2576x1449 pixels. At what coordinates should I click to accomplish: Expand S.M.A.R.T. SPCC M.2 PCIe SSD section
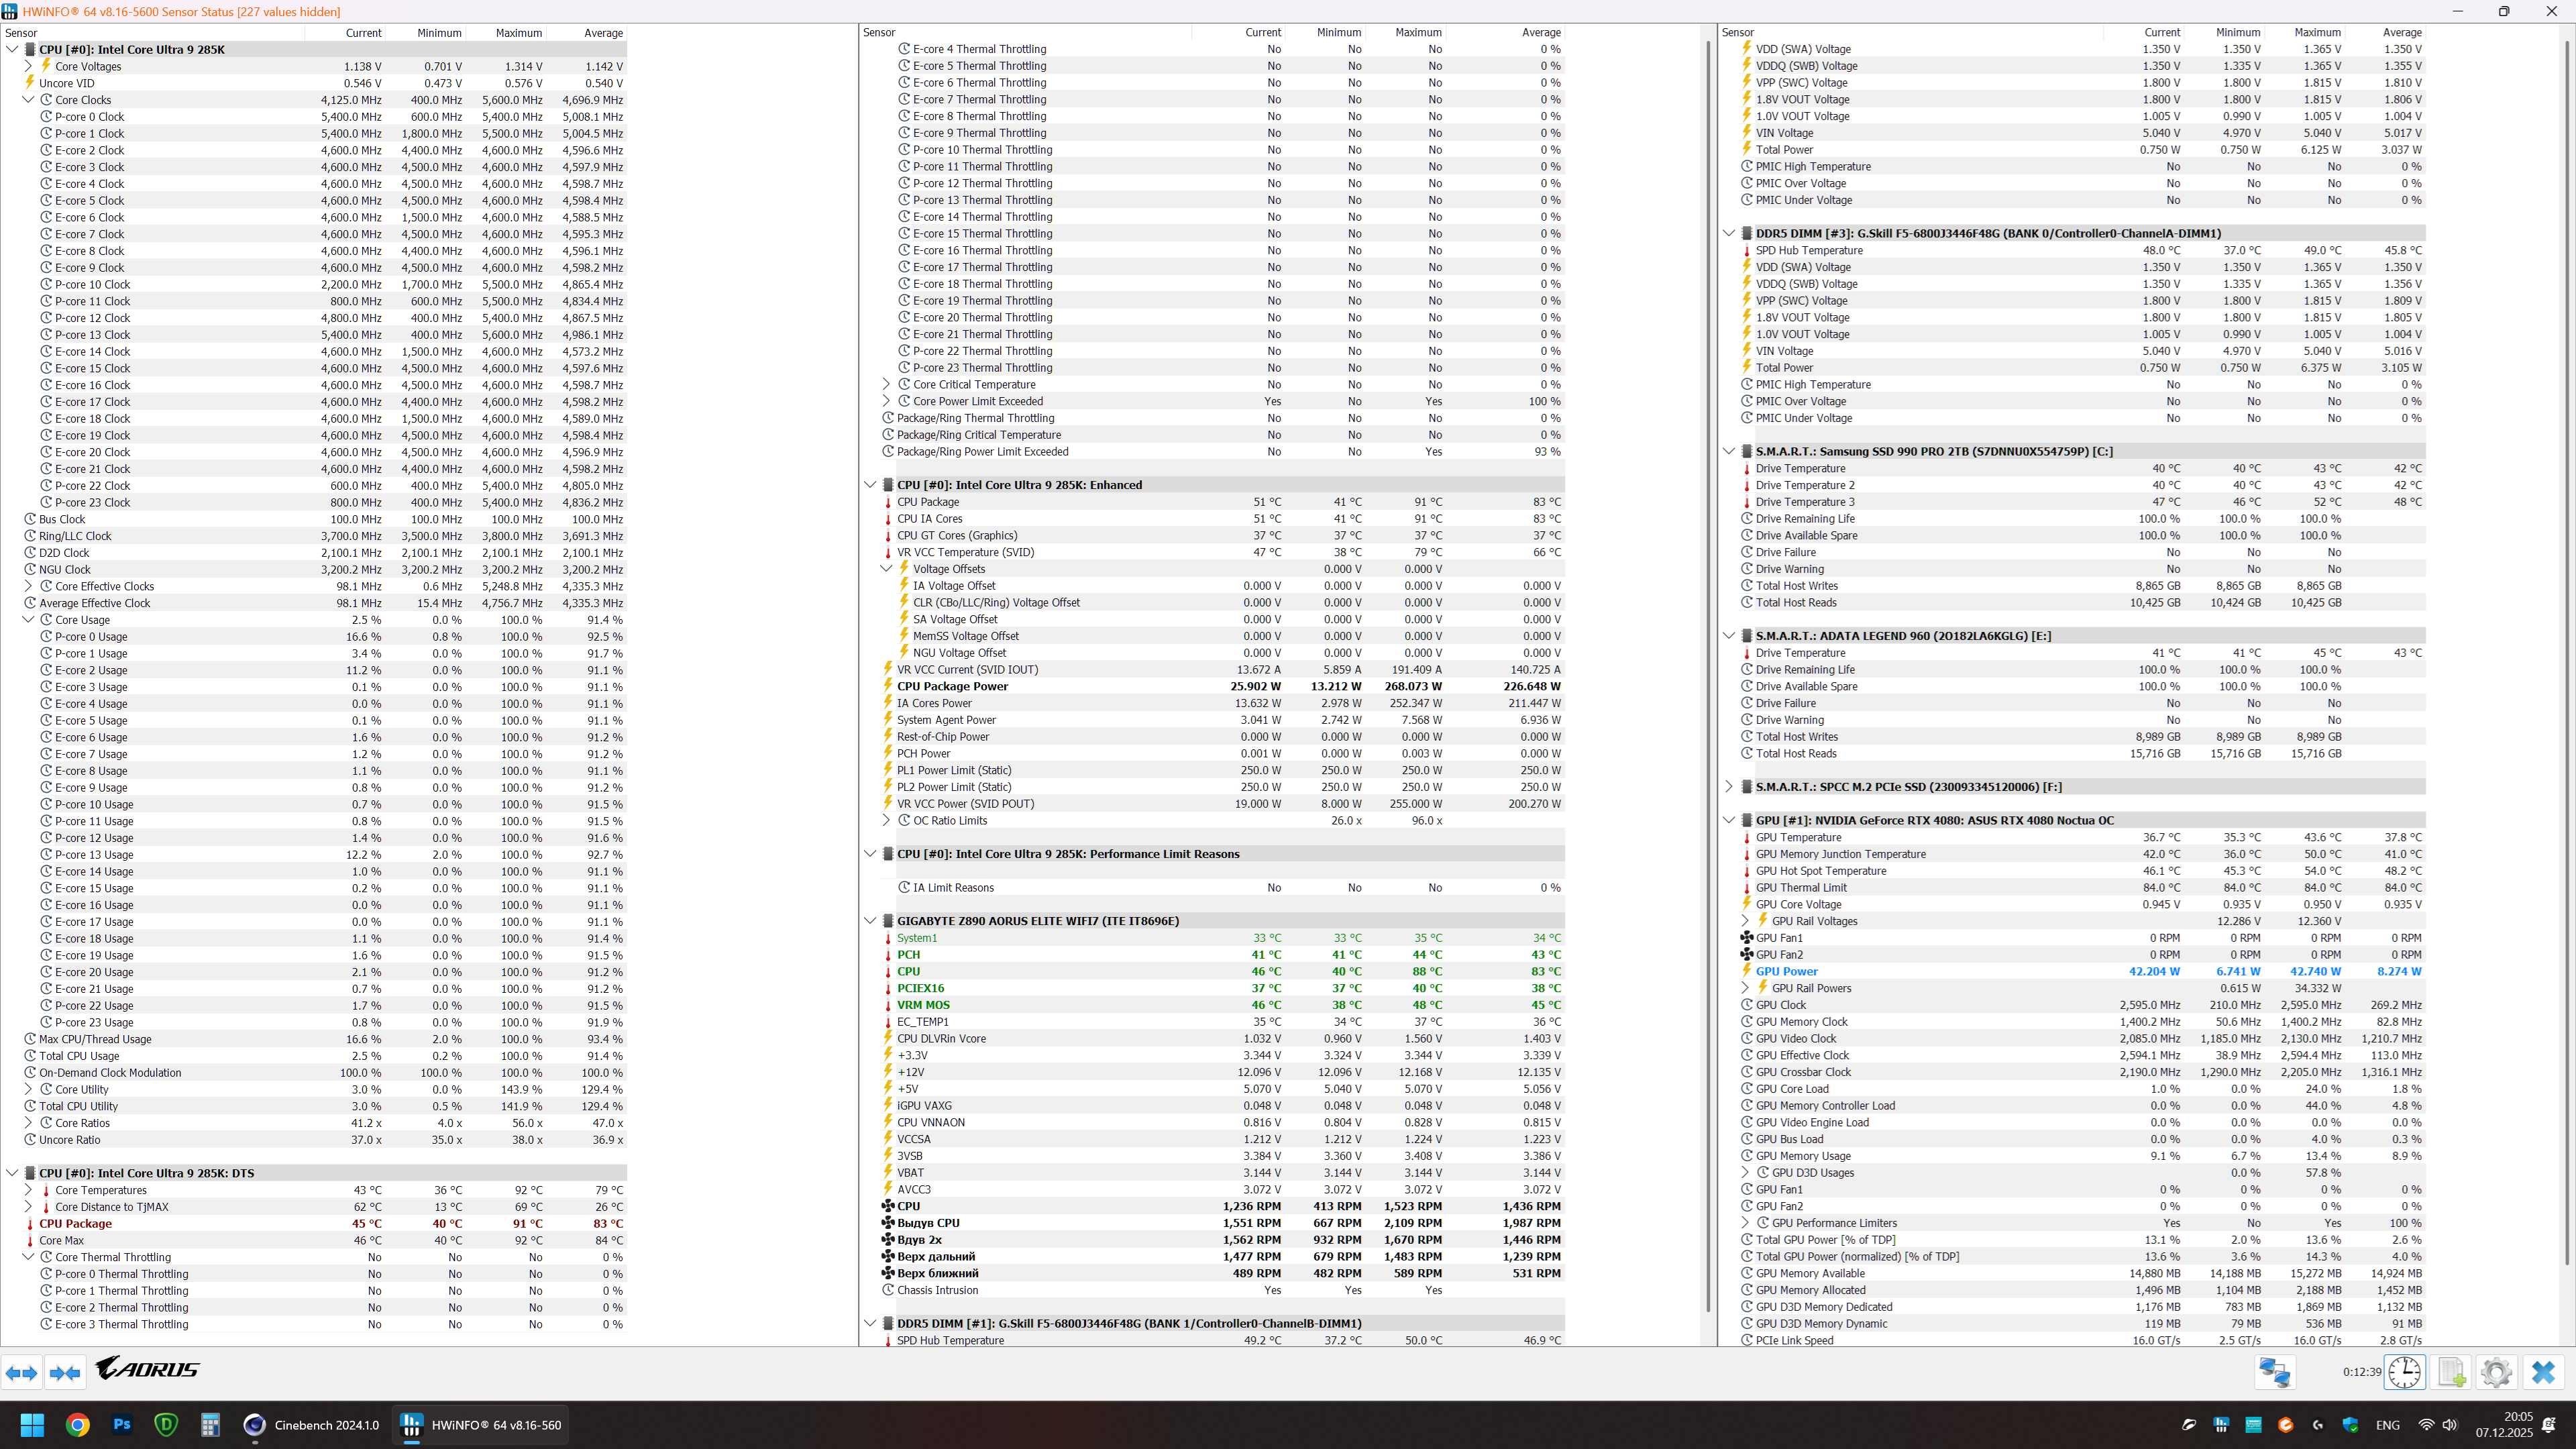[x=1729, y=787]
